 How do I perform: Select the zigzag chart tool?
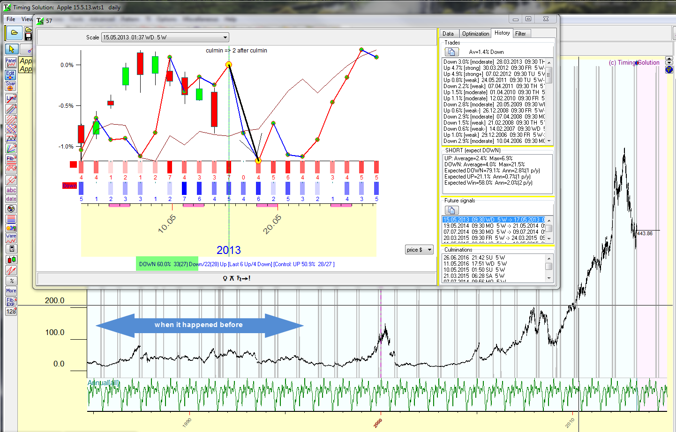coord(11,138)
